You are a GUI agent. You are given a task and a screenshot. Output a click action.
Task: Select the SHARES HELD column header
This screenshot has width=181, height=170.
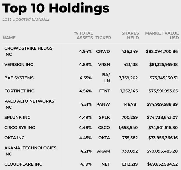[130, 35]
